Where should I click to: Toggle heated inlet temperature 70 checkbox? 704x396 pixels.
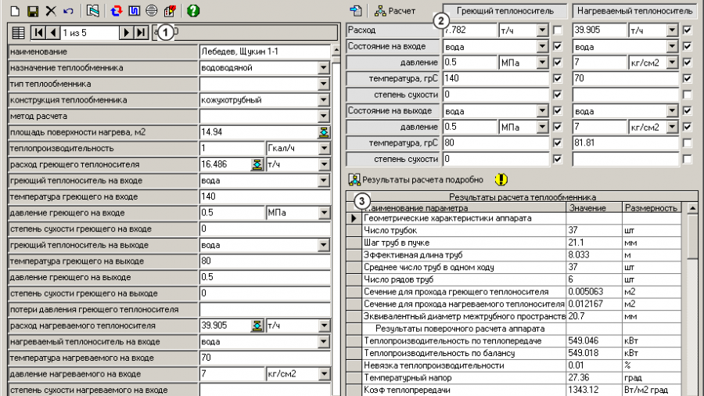point(687,78)
